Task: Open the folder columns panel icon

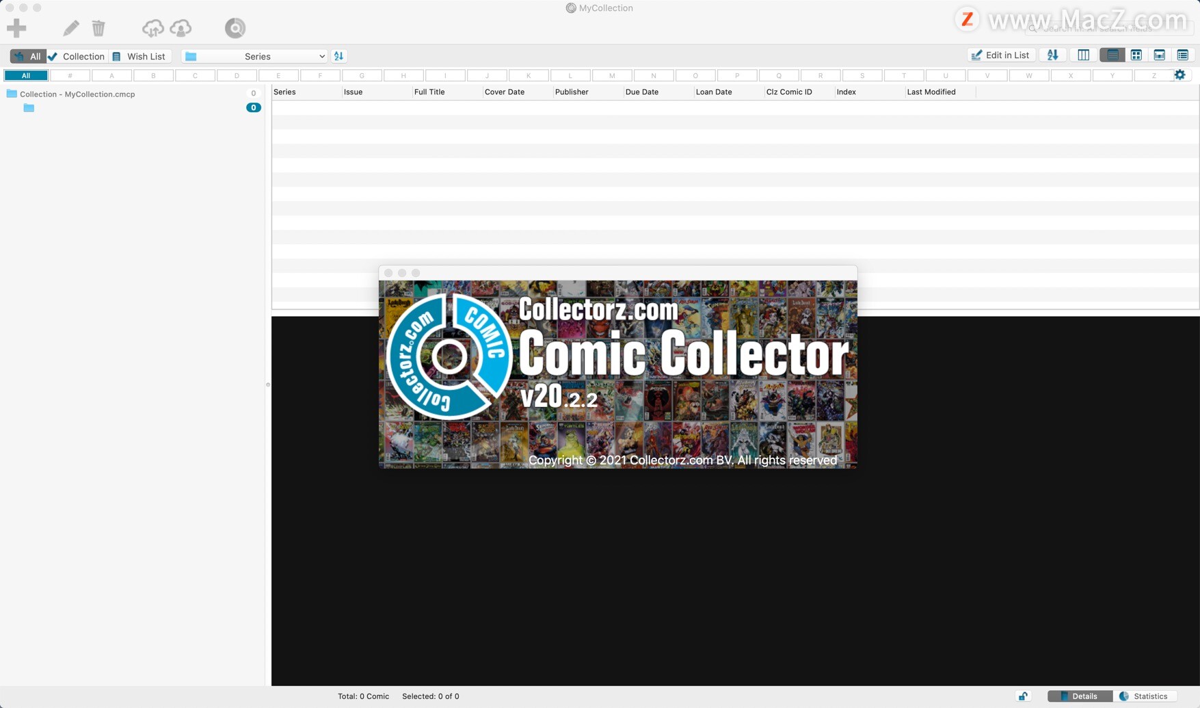Action: pyautogui.click(x=1082, y=55)
